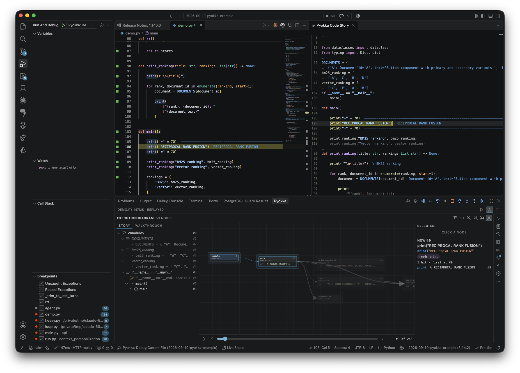
Task: Enable agent.py breakpoint checkbox
Action: pyautogui.click(x=42, y=308)
